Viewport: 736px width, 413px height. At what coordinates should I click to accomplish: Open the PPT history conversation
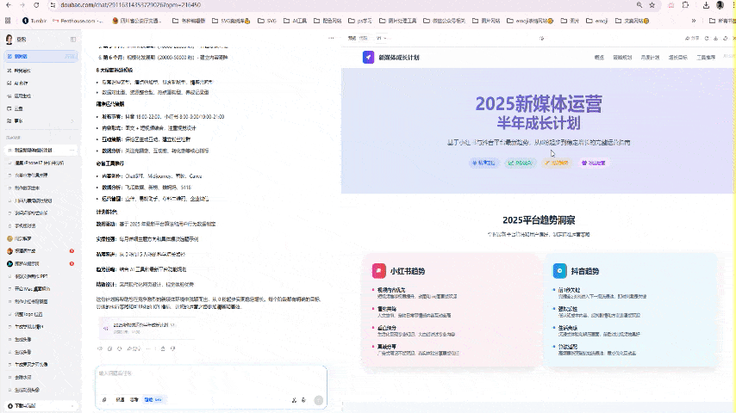point(40,276)
